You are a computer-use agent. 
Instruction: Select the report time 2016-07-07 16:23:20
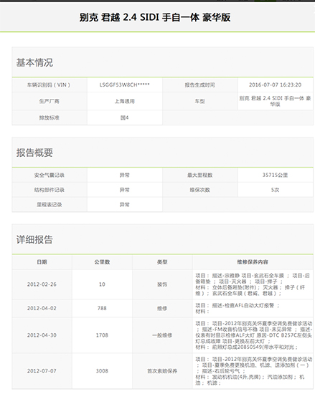pos(276,85)
